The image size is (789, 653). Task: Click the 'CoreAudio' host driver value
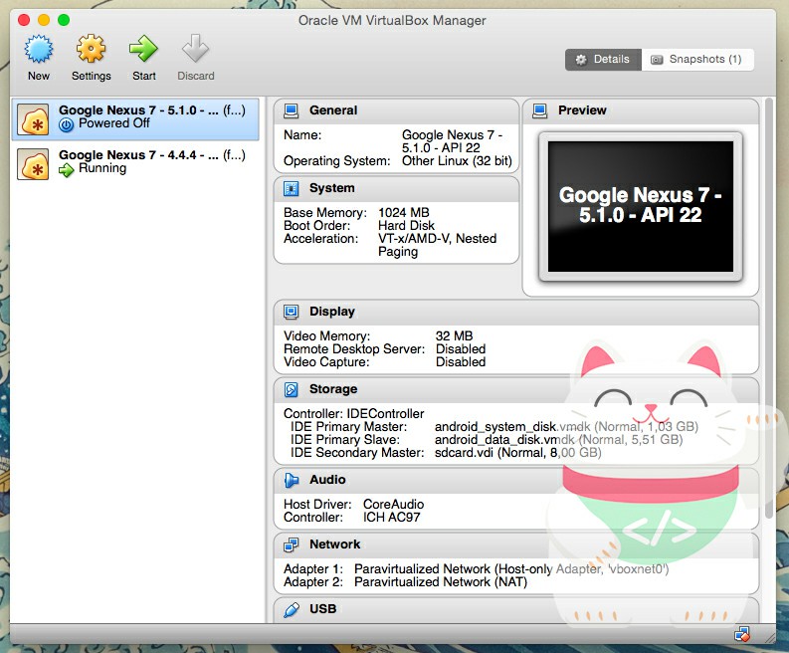click(393, 504)
